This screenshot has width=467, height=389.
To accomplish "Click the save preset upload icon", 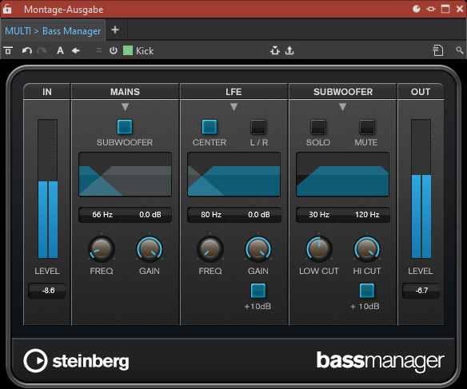I will click(289, 50).
